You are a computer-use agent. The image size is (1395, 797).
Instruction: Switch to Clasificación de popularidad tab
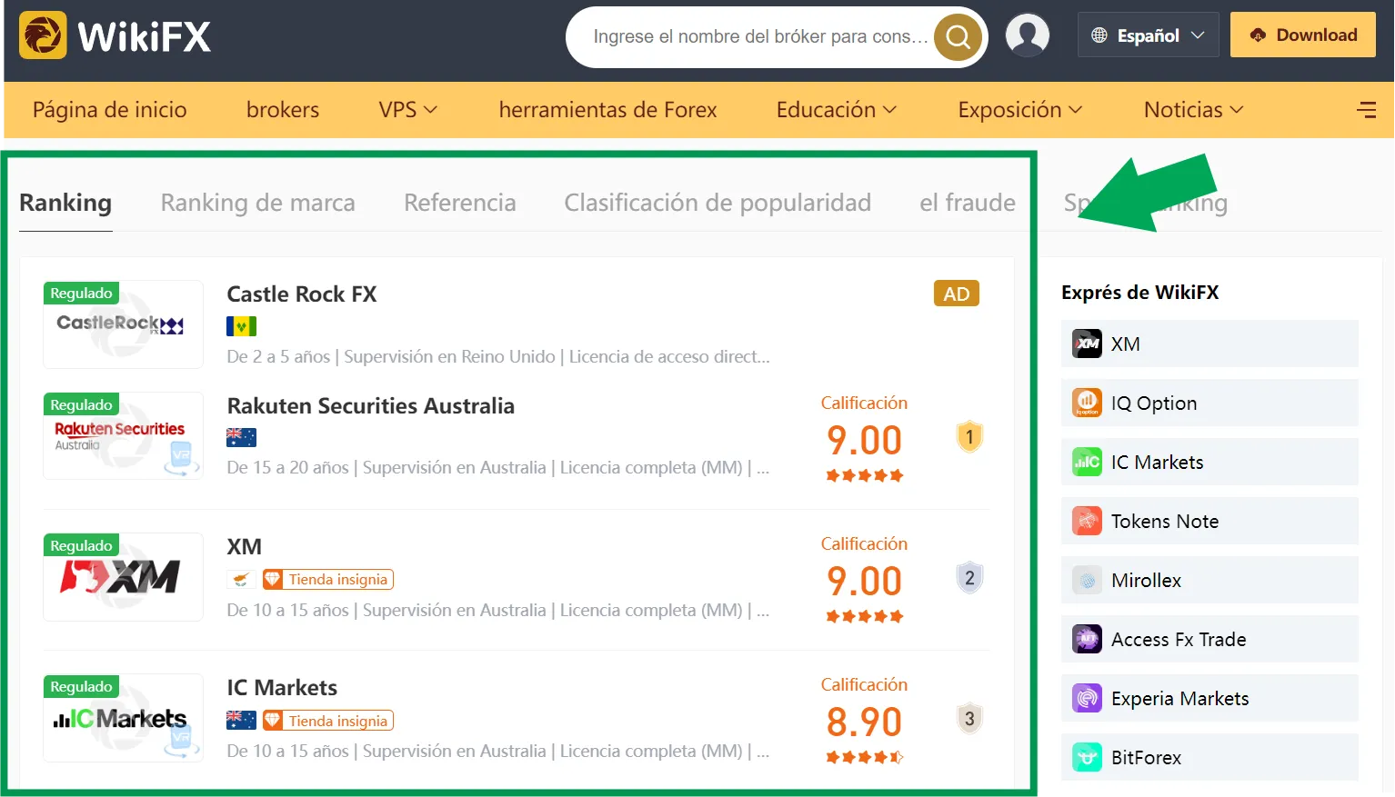(718, 203)
